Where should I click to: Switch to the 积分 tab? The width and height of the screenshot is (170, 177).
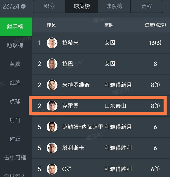(x=49, y=6)
